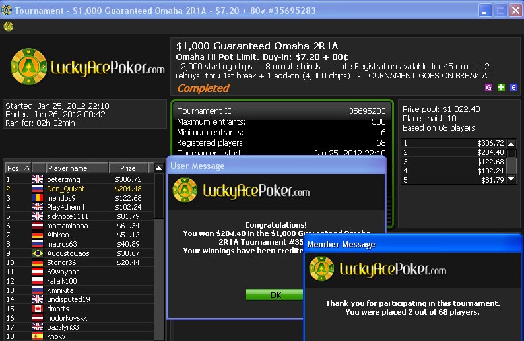Image resolution: width=524 pixels, height=341 pixels.
Task: Select player row Play4themill
Action: [x=79, y=207]
